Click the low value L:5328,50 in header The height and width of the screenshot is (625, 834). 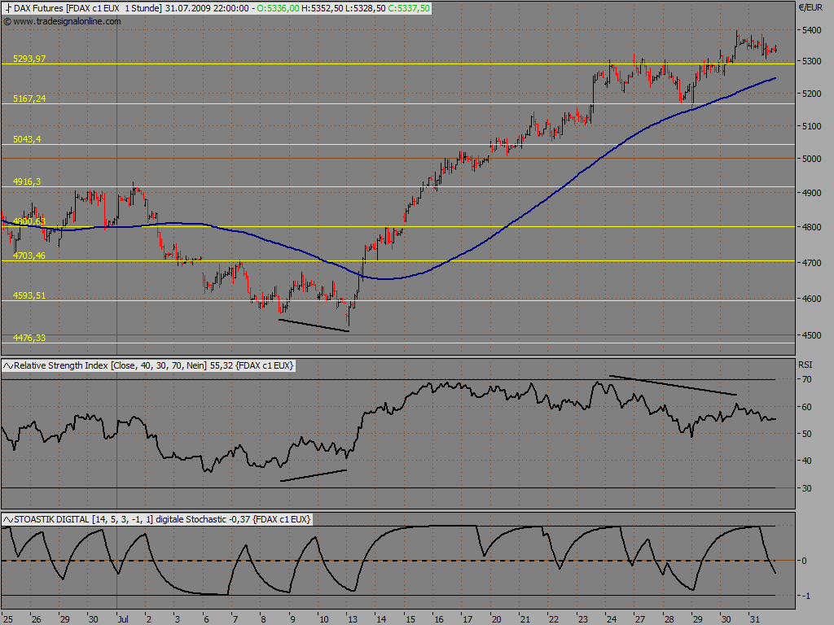click(365, 8)
